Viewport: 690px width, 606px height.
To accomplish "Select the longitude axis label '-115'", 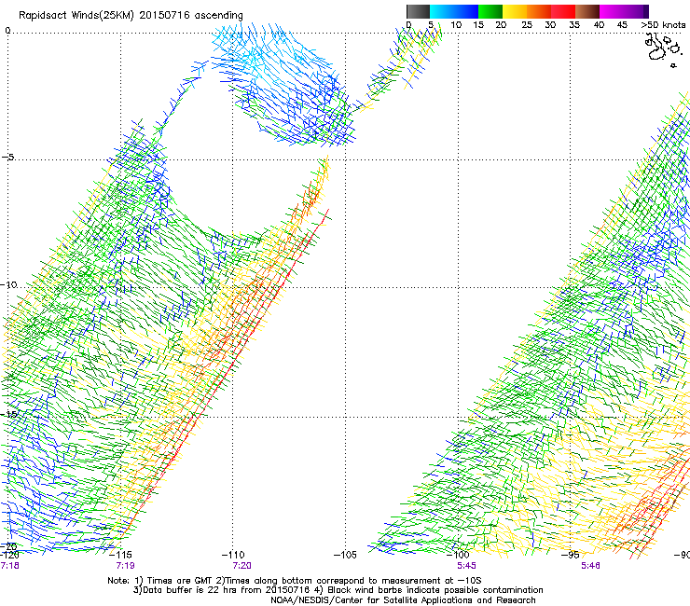I will [120, 555].
